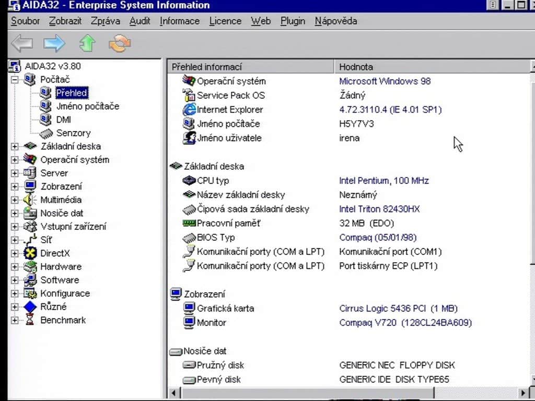The width and height of the screenshot is (535, 401).
Task: Expand the Software tree node
Action: pos(15,280)
